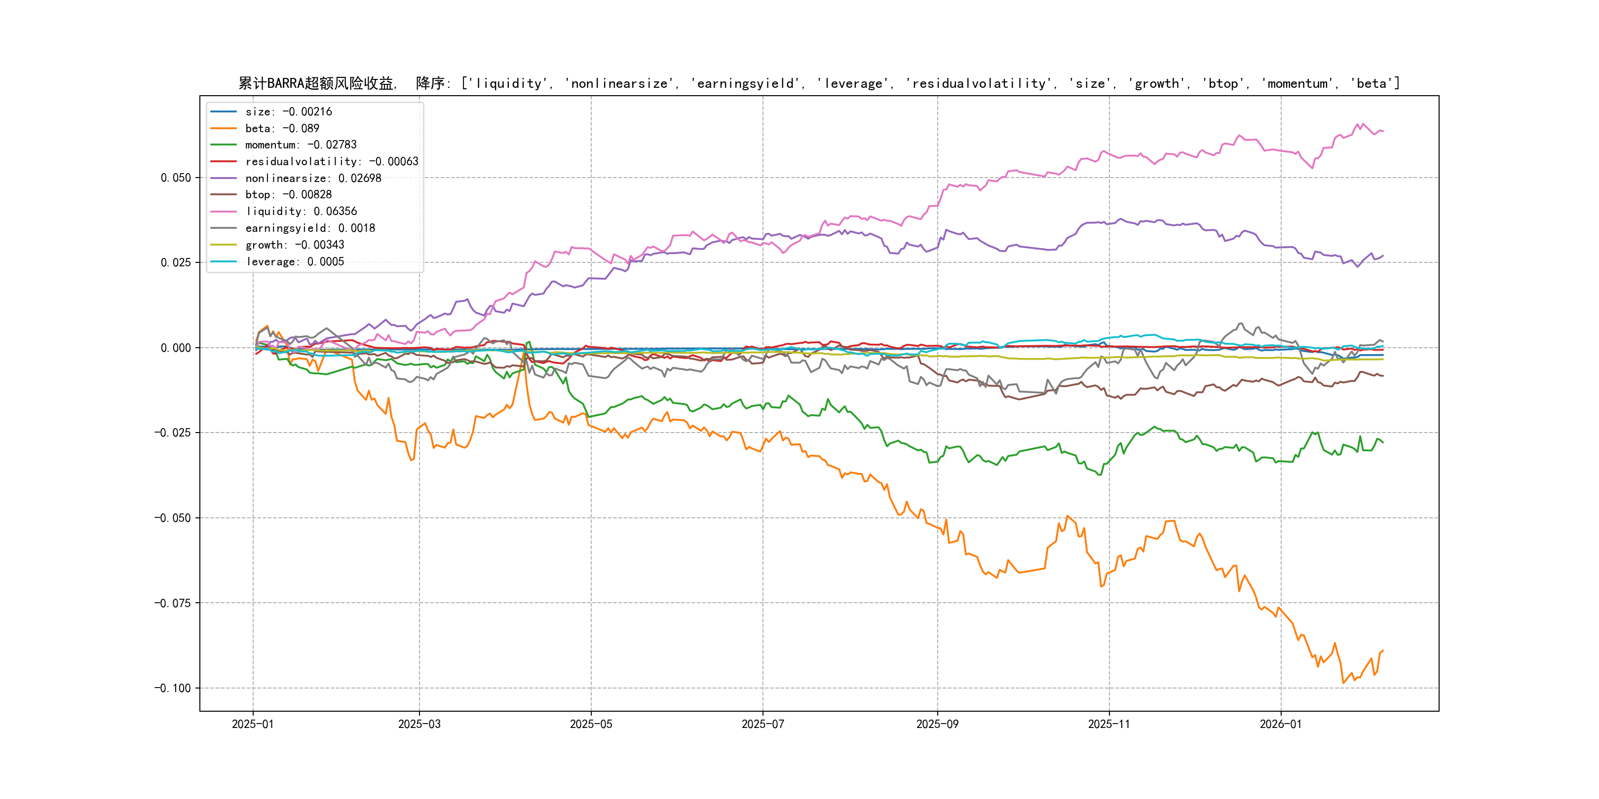Click the growth: -0.00343 legend entry
Viewport: 1599px width, 799px height.
(x=294, y=245)
